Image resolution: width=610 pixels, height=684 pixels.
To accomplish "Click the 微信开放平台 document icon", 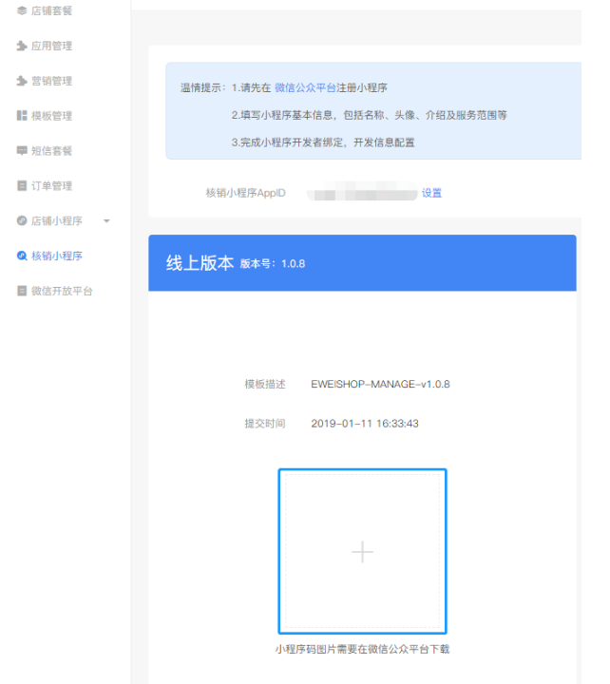I will point(22,291).
